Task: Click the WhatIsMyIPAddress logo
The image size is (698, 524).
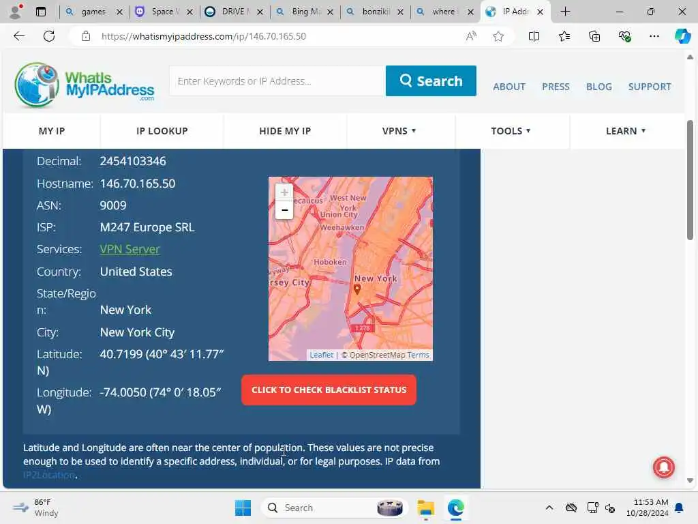Action: (x=85, y=85)
